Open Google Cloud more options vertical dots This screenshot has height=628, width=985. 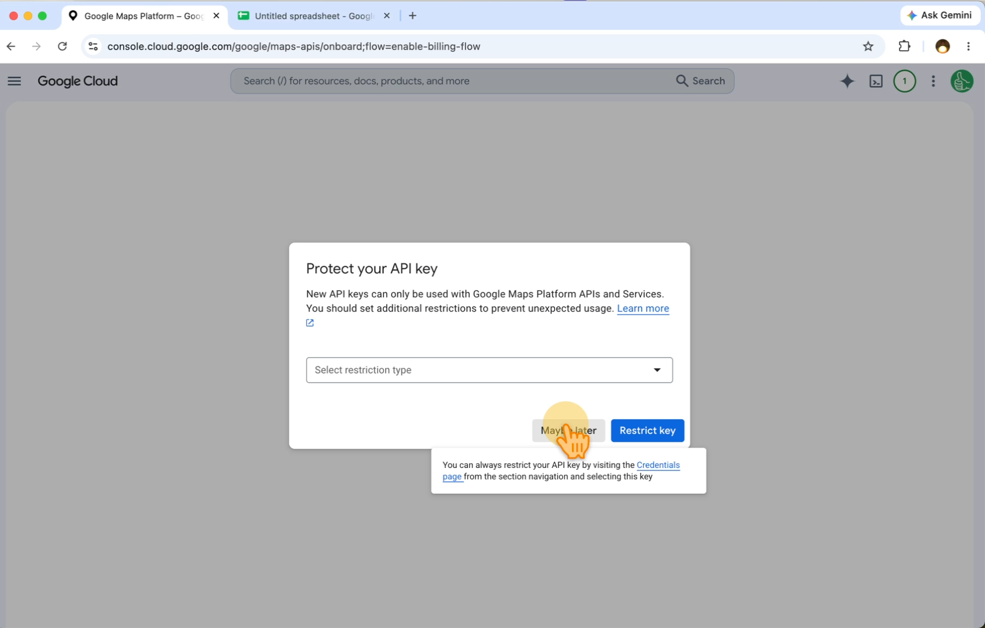click(933, 81)
